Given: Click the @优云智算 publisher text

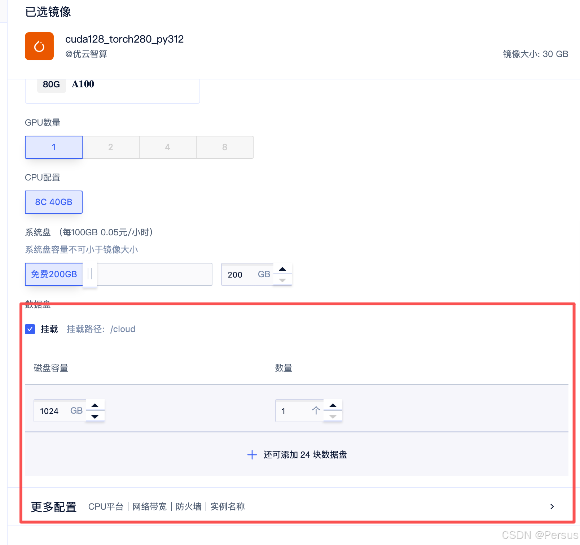Looking at the screenshot, I should (86, 54).
